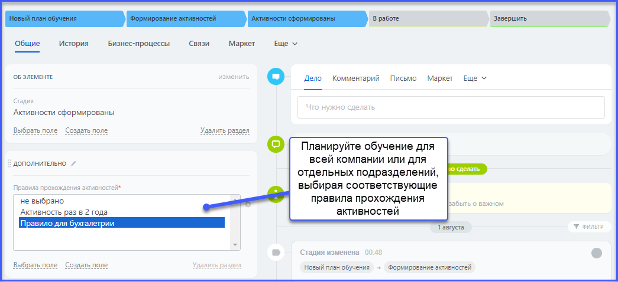Viewport: 618px width, 282px height.
Task: Click изменить link in ОБ ЭЛЕМЕНТЕ
Action: 234,77
